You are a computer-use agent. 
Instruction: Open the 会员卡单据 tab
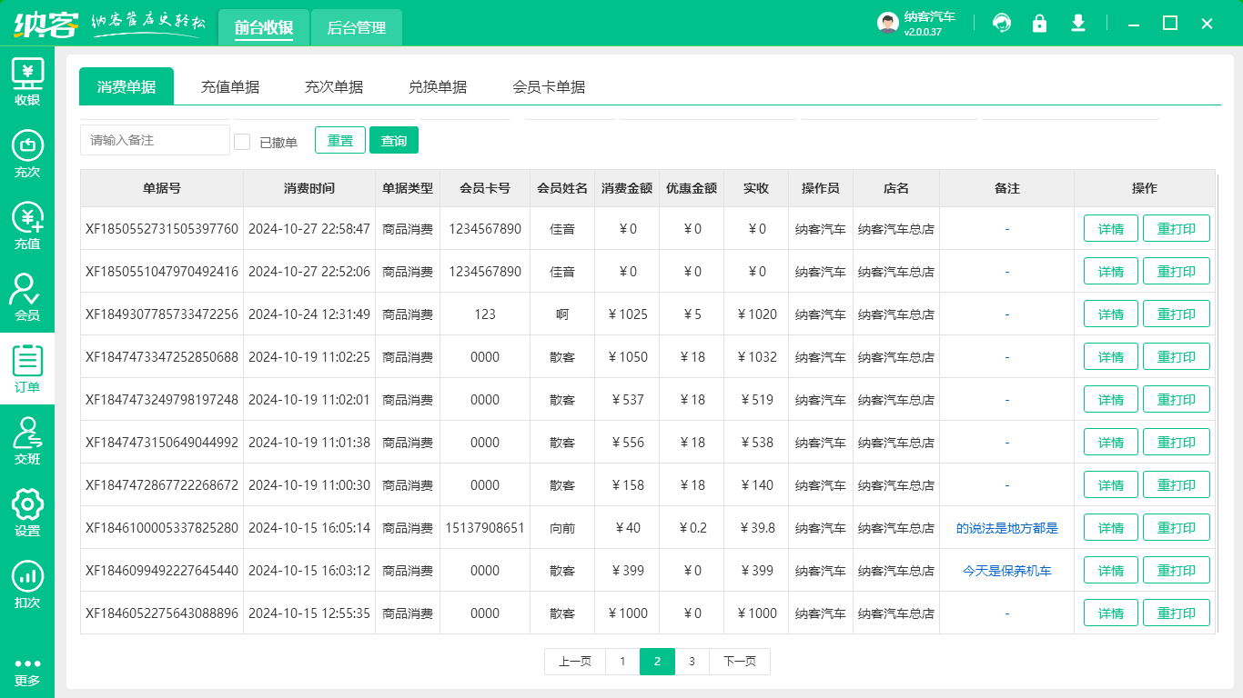[x=549, y=87]
